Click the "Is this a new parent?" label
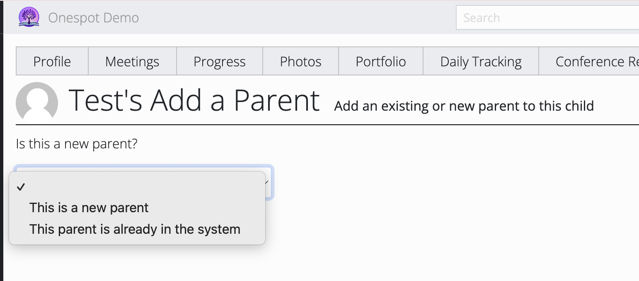 76,144
